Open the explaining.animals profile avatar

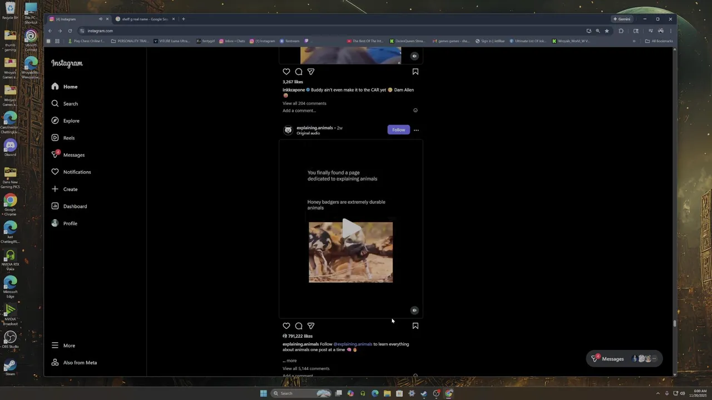click(x=288, y=130)
